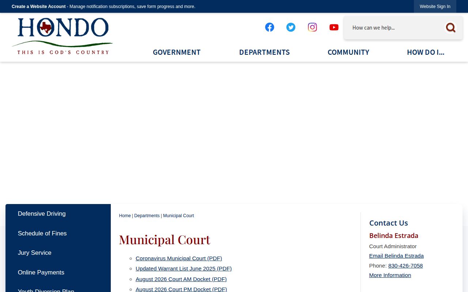The image size is (468, 292).
Task: Click the Municipal Court page heading
Action: pos(165,240)
